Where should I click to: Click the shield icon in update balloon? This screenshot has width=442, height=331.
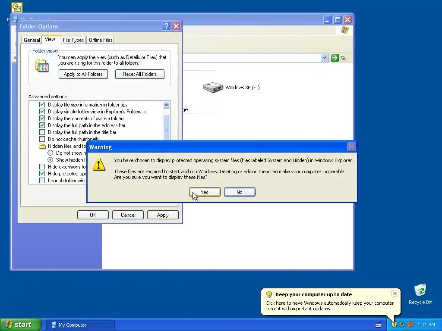click(x=269, y=294)
